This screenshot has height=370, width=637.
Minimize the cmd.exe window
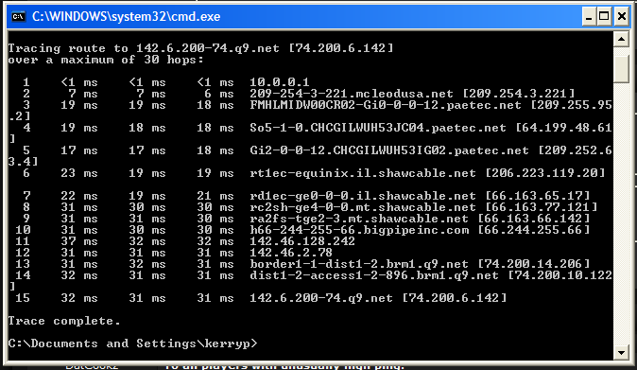pyautogui.click(x=589, y=17)
